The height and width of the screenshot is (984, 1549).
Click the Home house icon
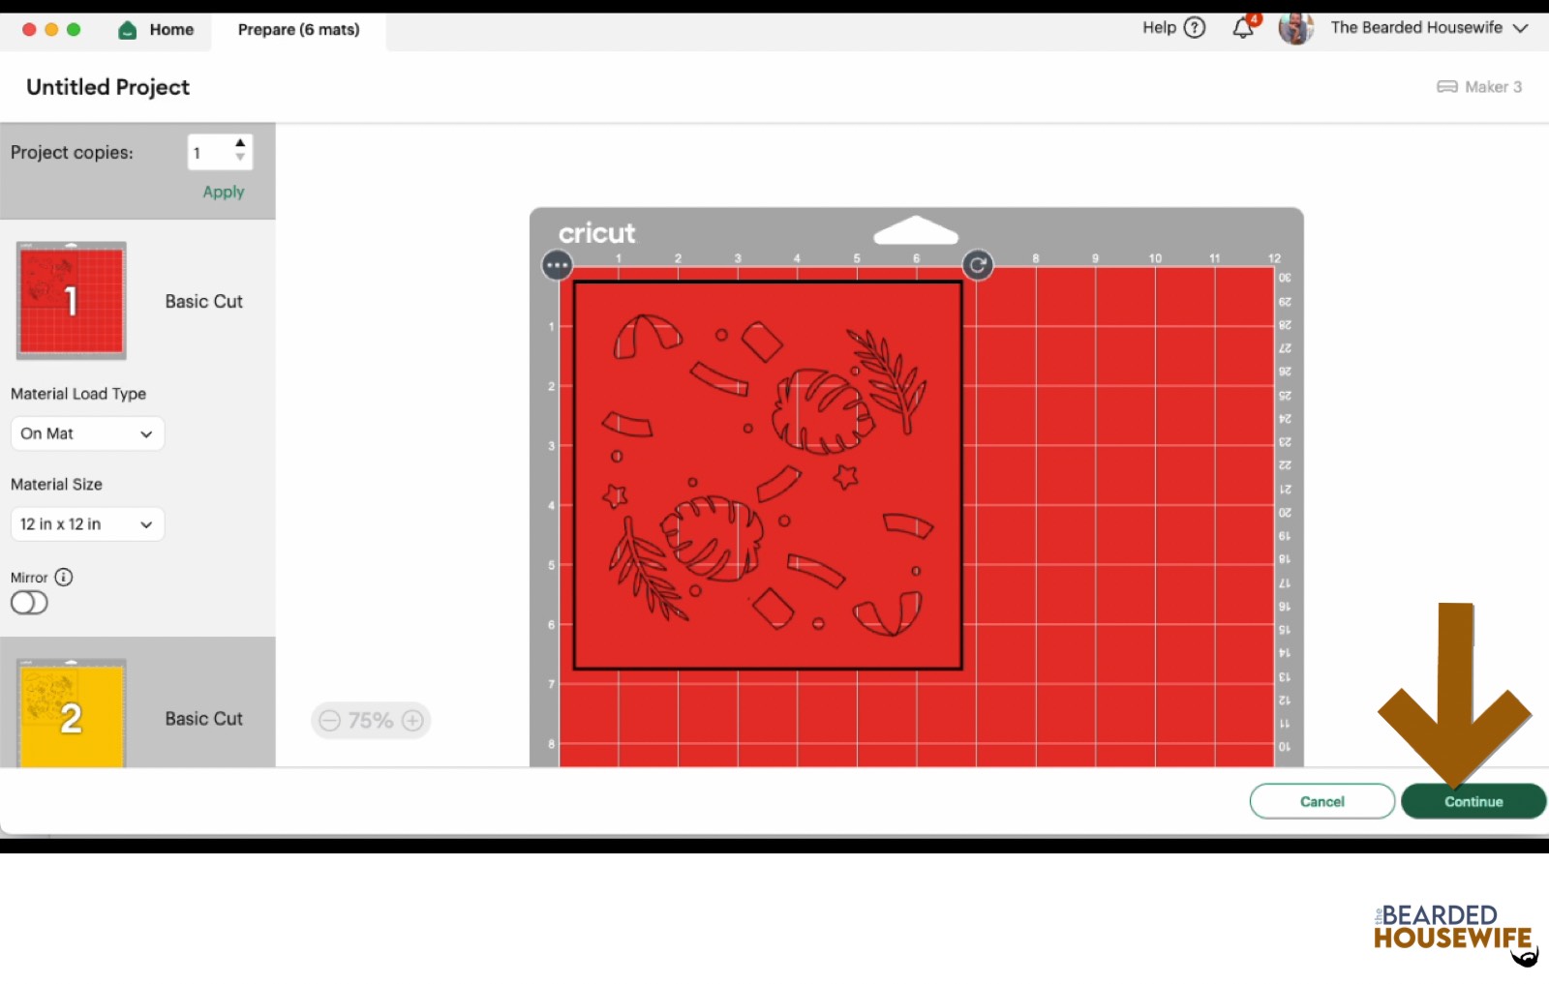[x=127, y=30]
